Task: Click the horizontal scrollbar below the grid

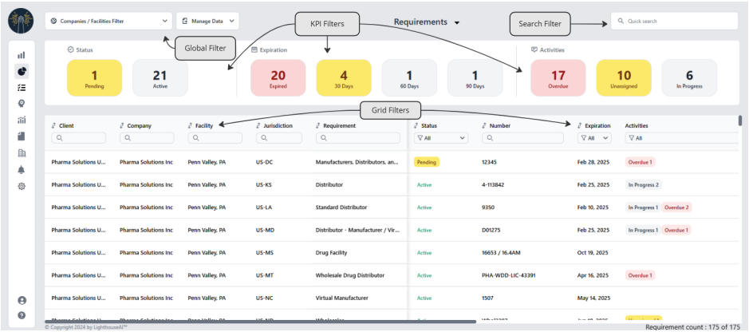Action: [x=263, y=322]
